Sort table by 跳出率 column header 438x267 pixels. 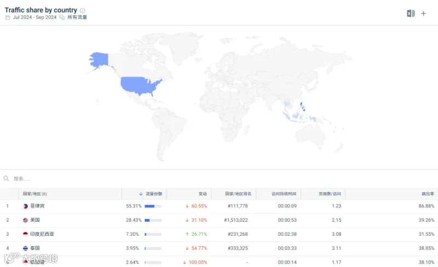pyautogui.click(x=428, y=194)
